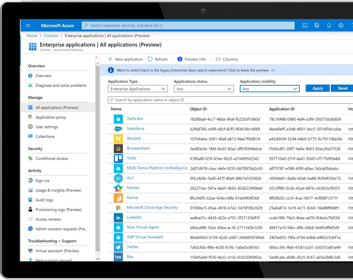Click the Meister star icon

click(118, 188)
